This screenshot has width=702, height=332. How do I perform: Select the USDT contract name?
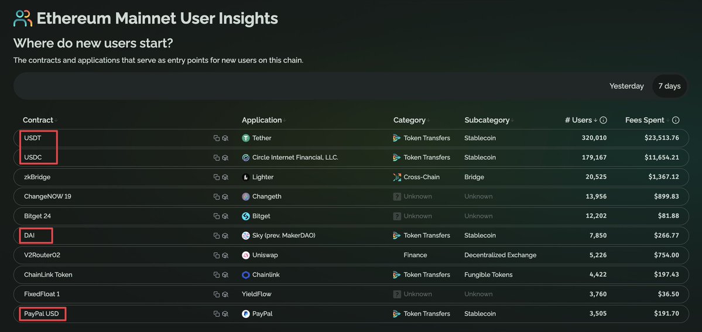pos(33,138)
